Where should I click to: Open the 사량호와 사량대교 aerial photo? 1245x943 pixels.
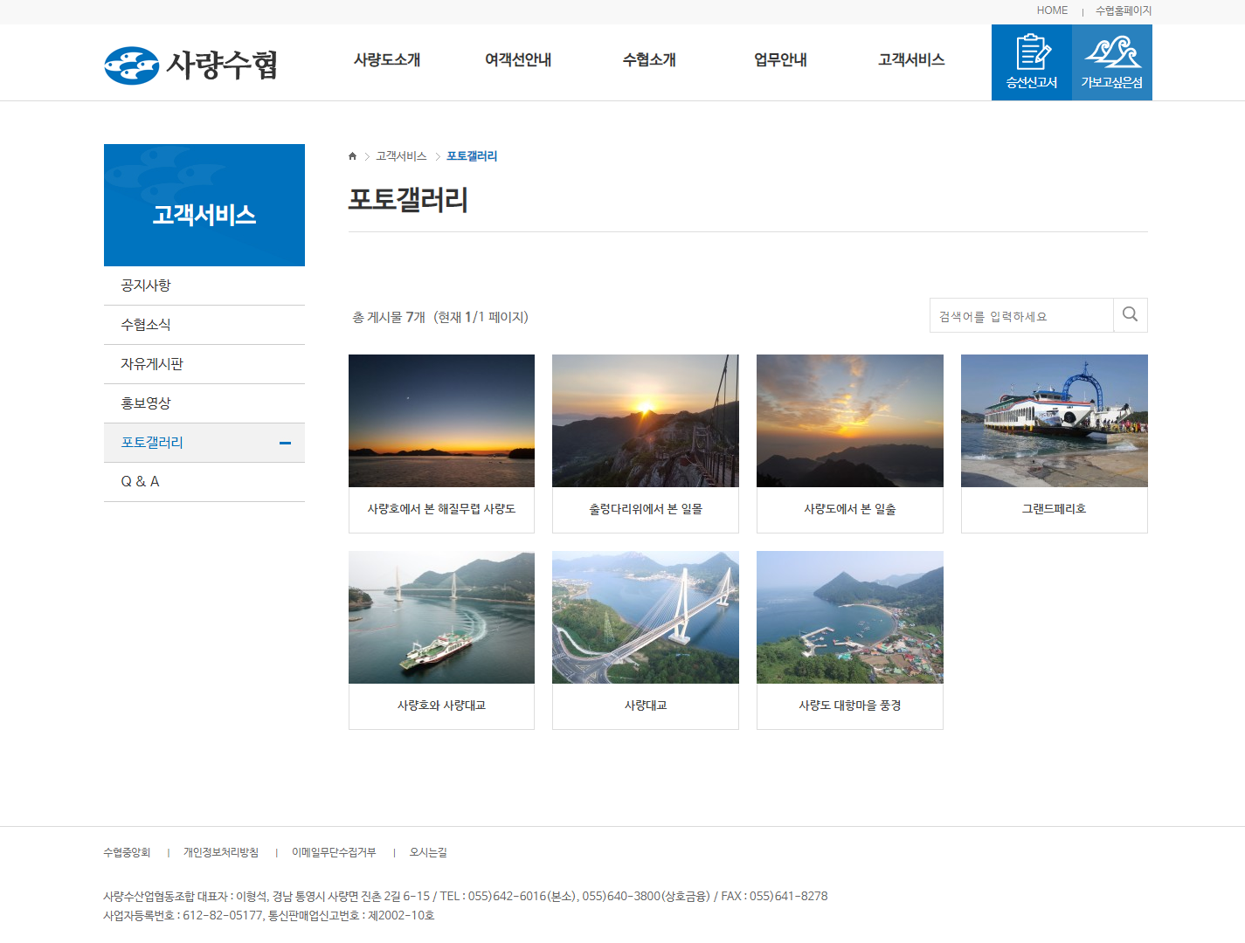[x=441, y=617]
